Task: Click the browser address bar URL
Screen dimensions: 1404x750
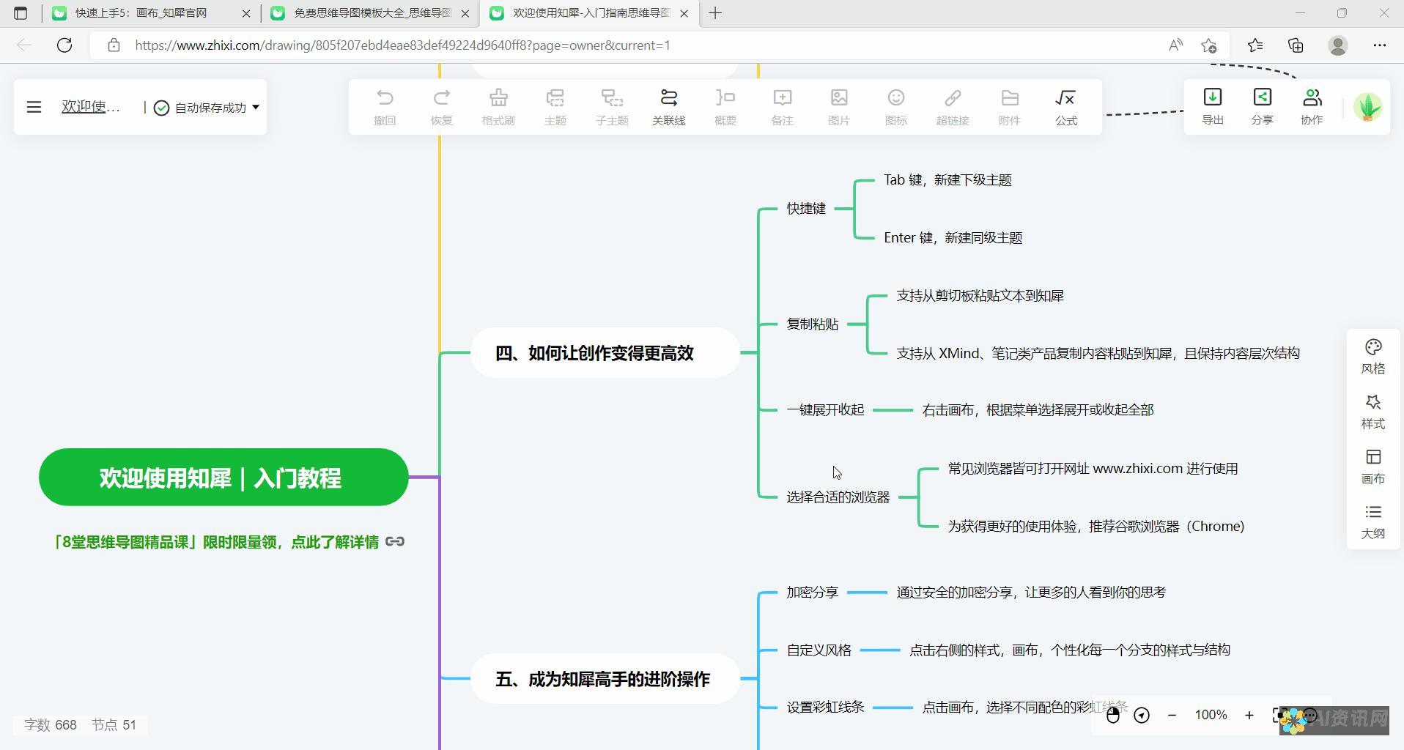Action: pos(402,45)
